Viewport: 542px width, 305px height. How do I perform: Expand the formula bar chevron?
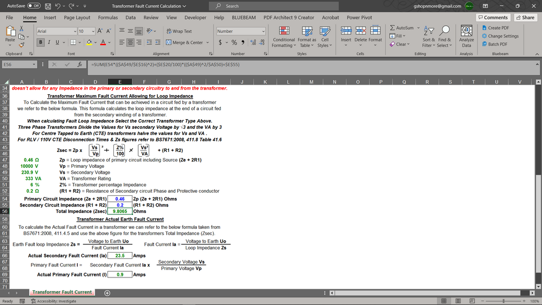pyautogui.click(x=537, y=64)
